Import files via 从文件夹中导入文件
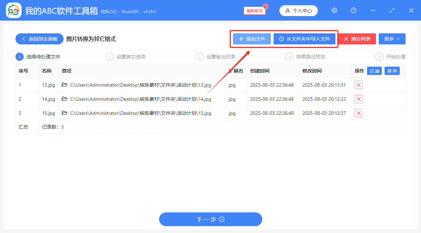Viewport: 421px width, 233px height. pos(304,38)
